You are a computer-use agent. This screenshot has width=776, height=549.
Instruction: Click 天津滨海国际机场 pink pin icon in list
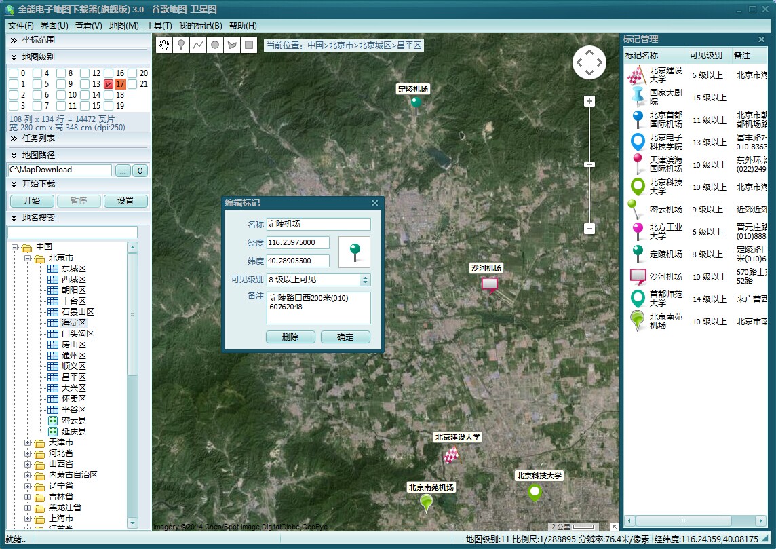point(638,164)
